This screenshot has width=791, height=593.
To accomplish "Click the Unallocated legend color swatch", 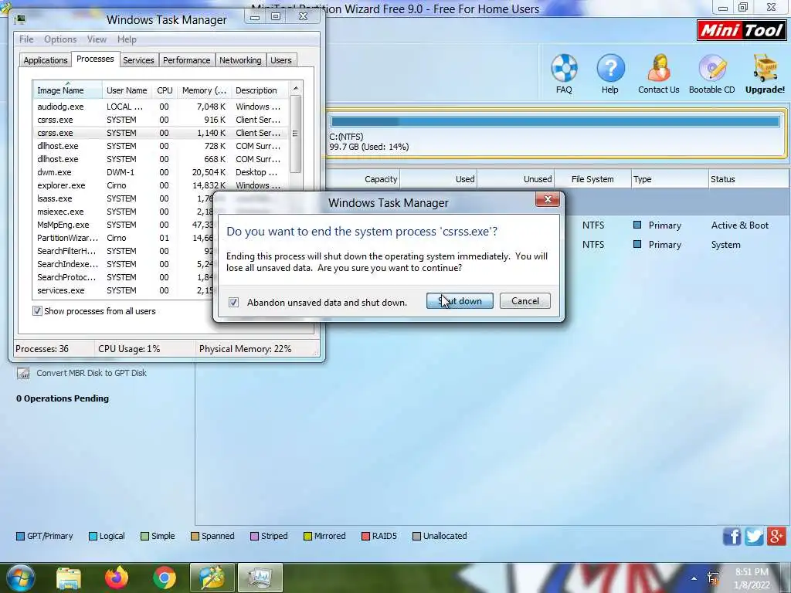I will click(x=416, y=536).
